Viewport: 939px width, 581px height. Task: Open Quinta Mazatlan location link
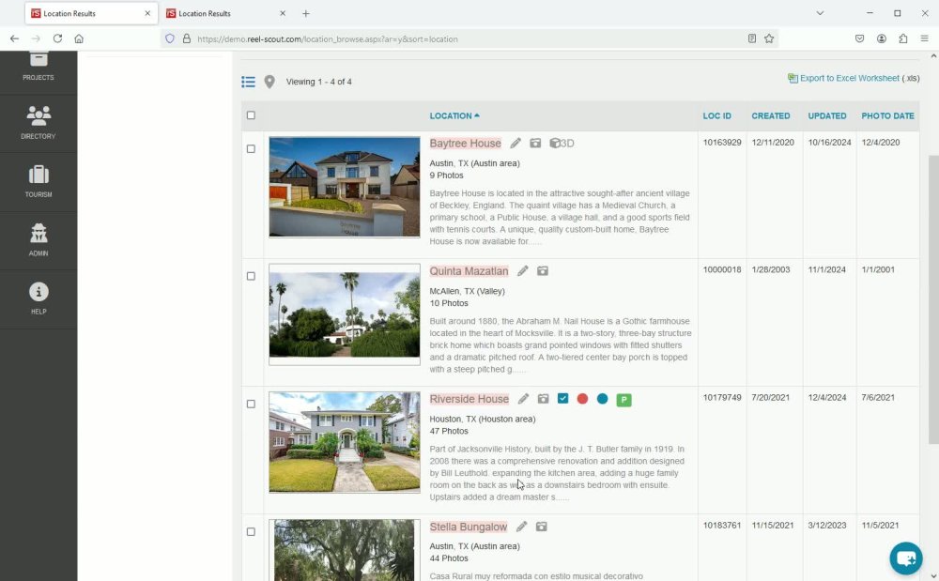(469, 271)
